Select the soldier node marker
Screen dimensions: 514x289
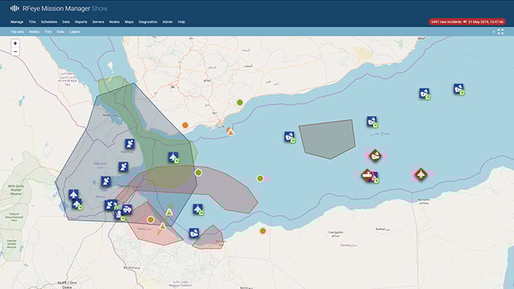click(119, 214)
